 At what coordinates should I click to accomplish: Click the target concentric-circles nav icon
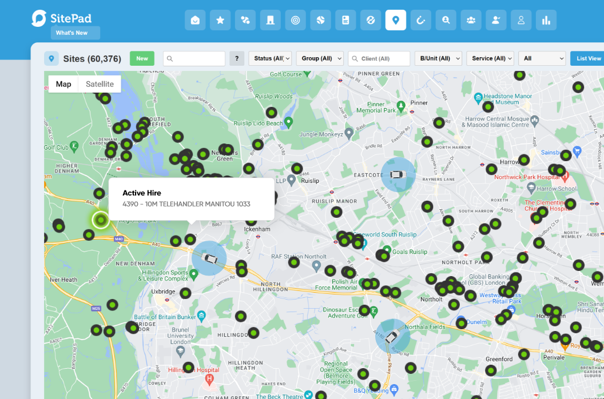pyautogui.click(x=296, y=20)
